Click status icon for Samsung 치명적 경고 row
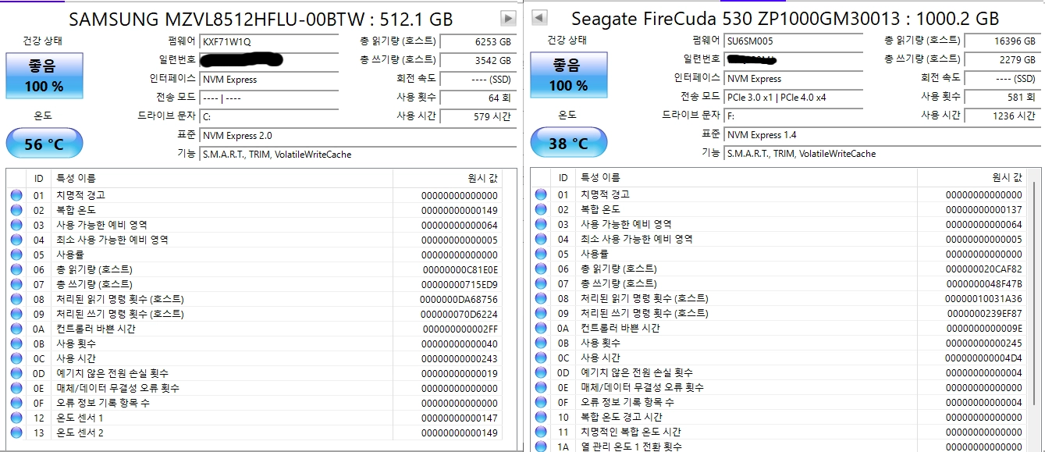Screen dimensions: 1045x452 pos(16,195)
